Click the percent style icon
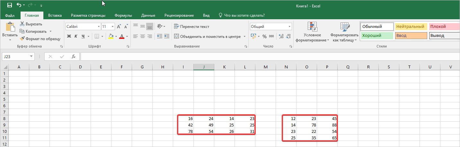Screen dimensions: 460x147 coord(264,36)
